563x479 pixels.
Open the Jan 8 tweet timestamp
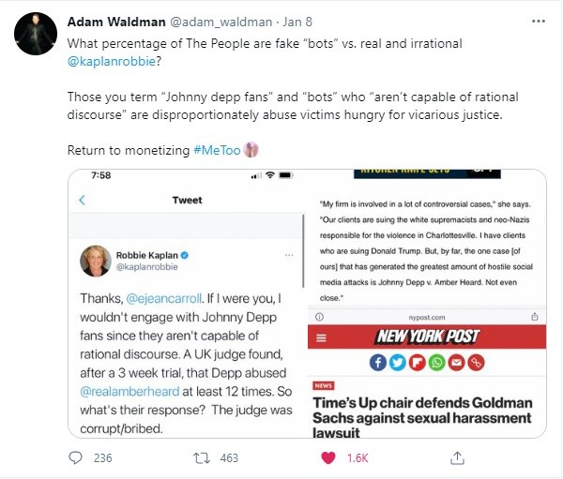297,22
